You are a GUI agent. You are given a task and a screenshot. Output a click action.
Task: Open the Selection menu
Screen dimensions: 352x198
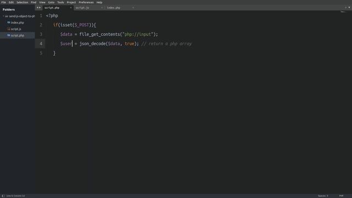(x=22, y=2)
